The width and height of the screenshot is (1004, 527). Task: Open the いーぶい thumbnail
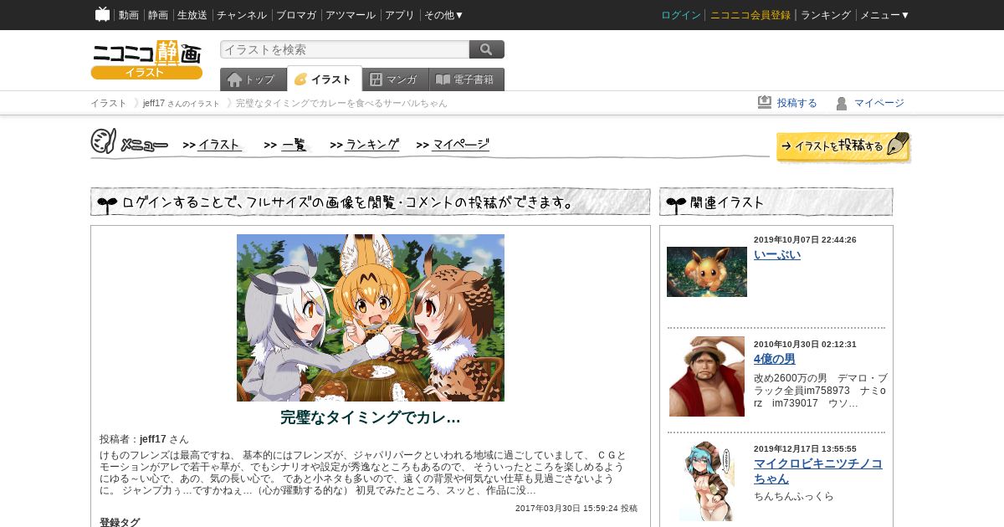pyautogui.click(x=707, y=272)
